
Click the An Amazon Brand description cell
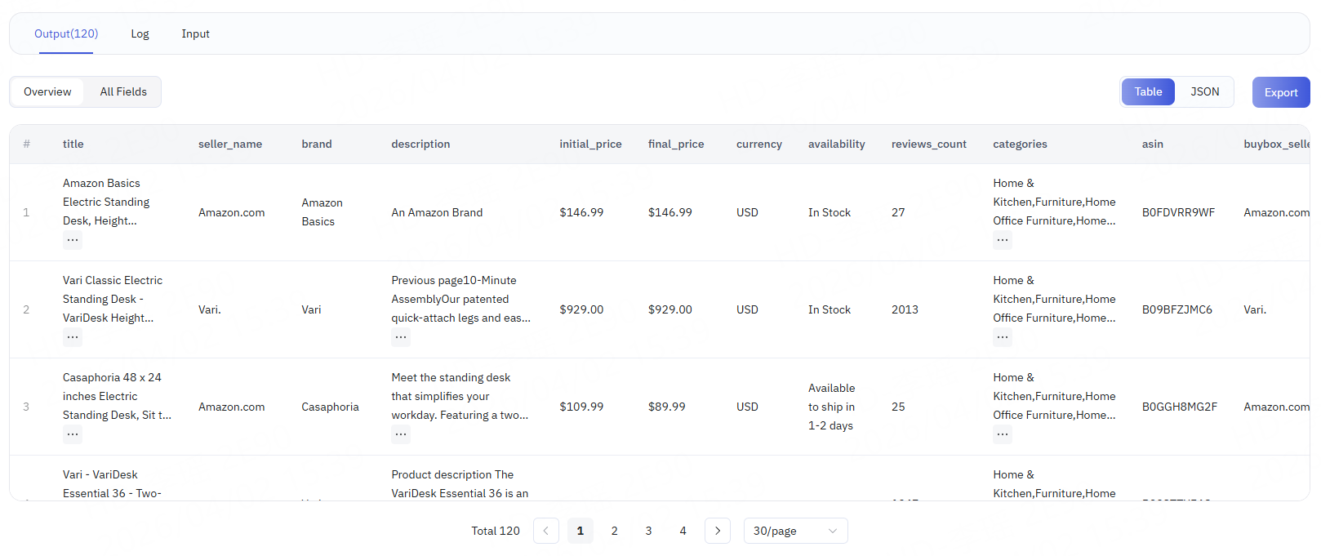pyautogui.click(x=437, y=212)
